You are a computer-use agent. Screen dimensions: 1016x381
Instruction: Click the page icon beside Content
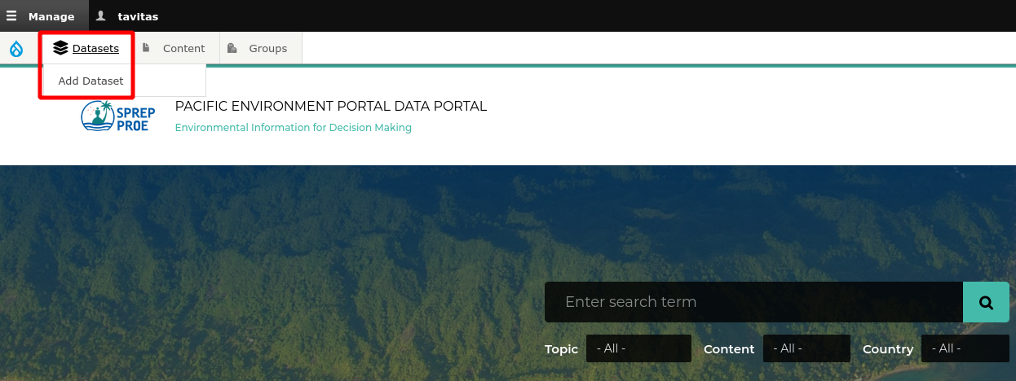[146, 48]
